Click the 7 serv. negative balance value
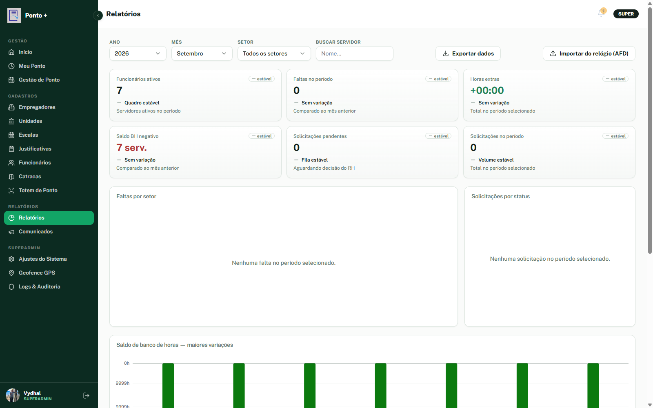This screenshot has height=408, width=653. 131,148
